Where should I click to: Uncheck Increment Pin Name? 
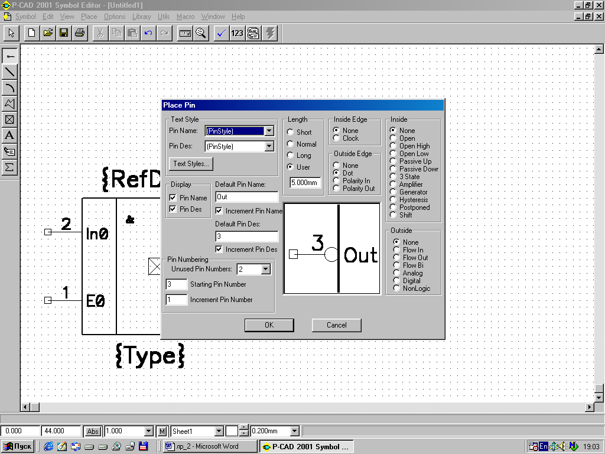click(219, 211)
